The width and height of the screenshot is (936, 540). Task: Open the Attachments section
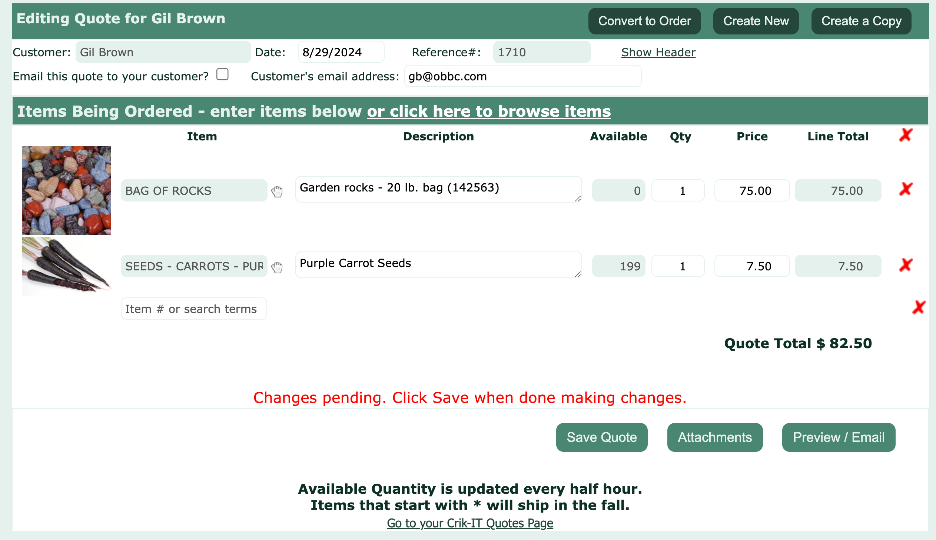[714, 437]
